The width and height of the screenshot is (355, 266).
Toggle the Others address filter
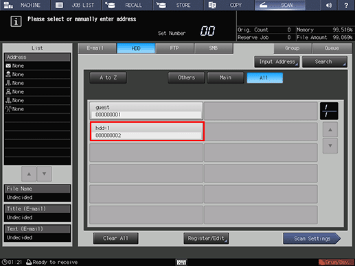click(x=186, y=77)
